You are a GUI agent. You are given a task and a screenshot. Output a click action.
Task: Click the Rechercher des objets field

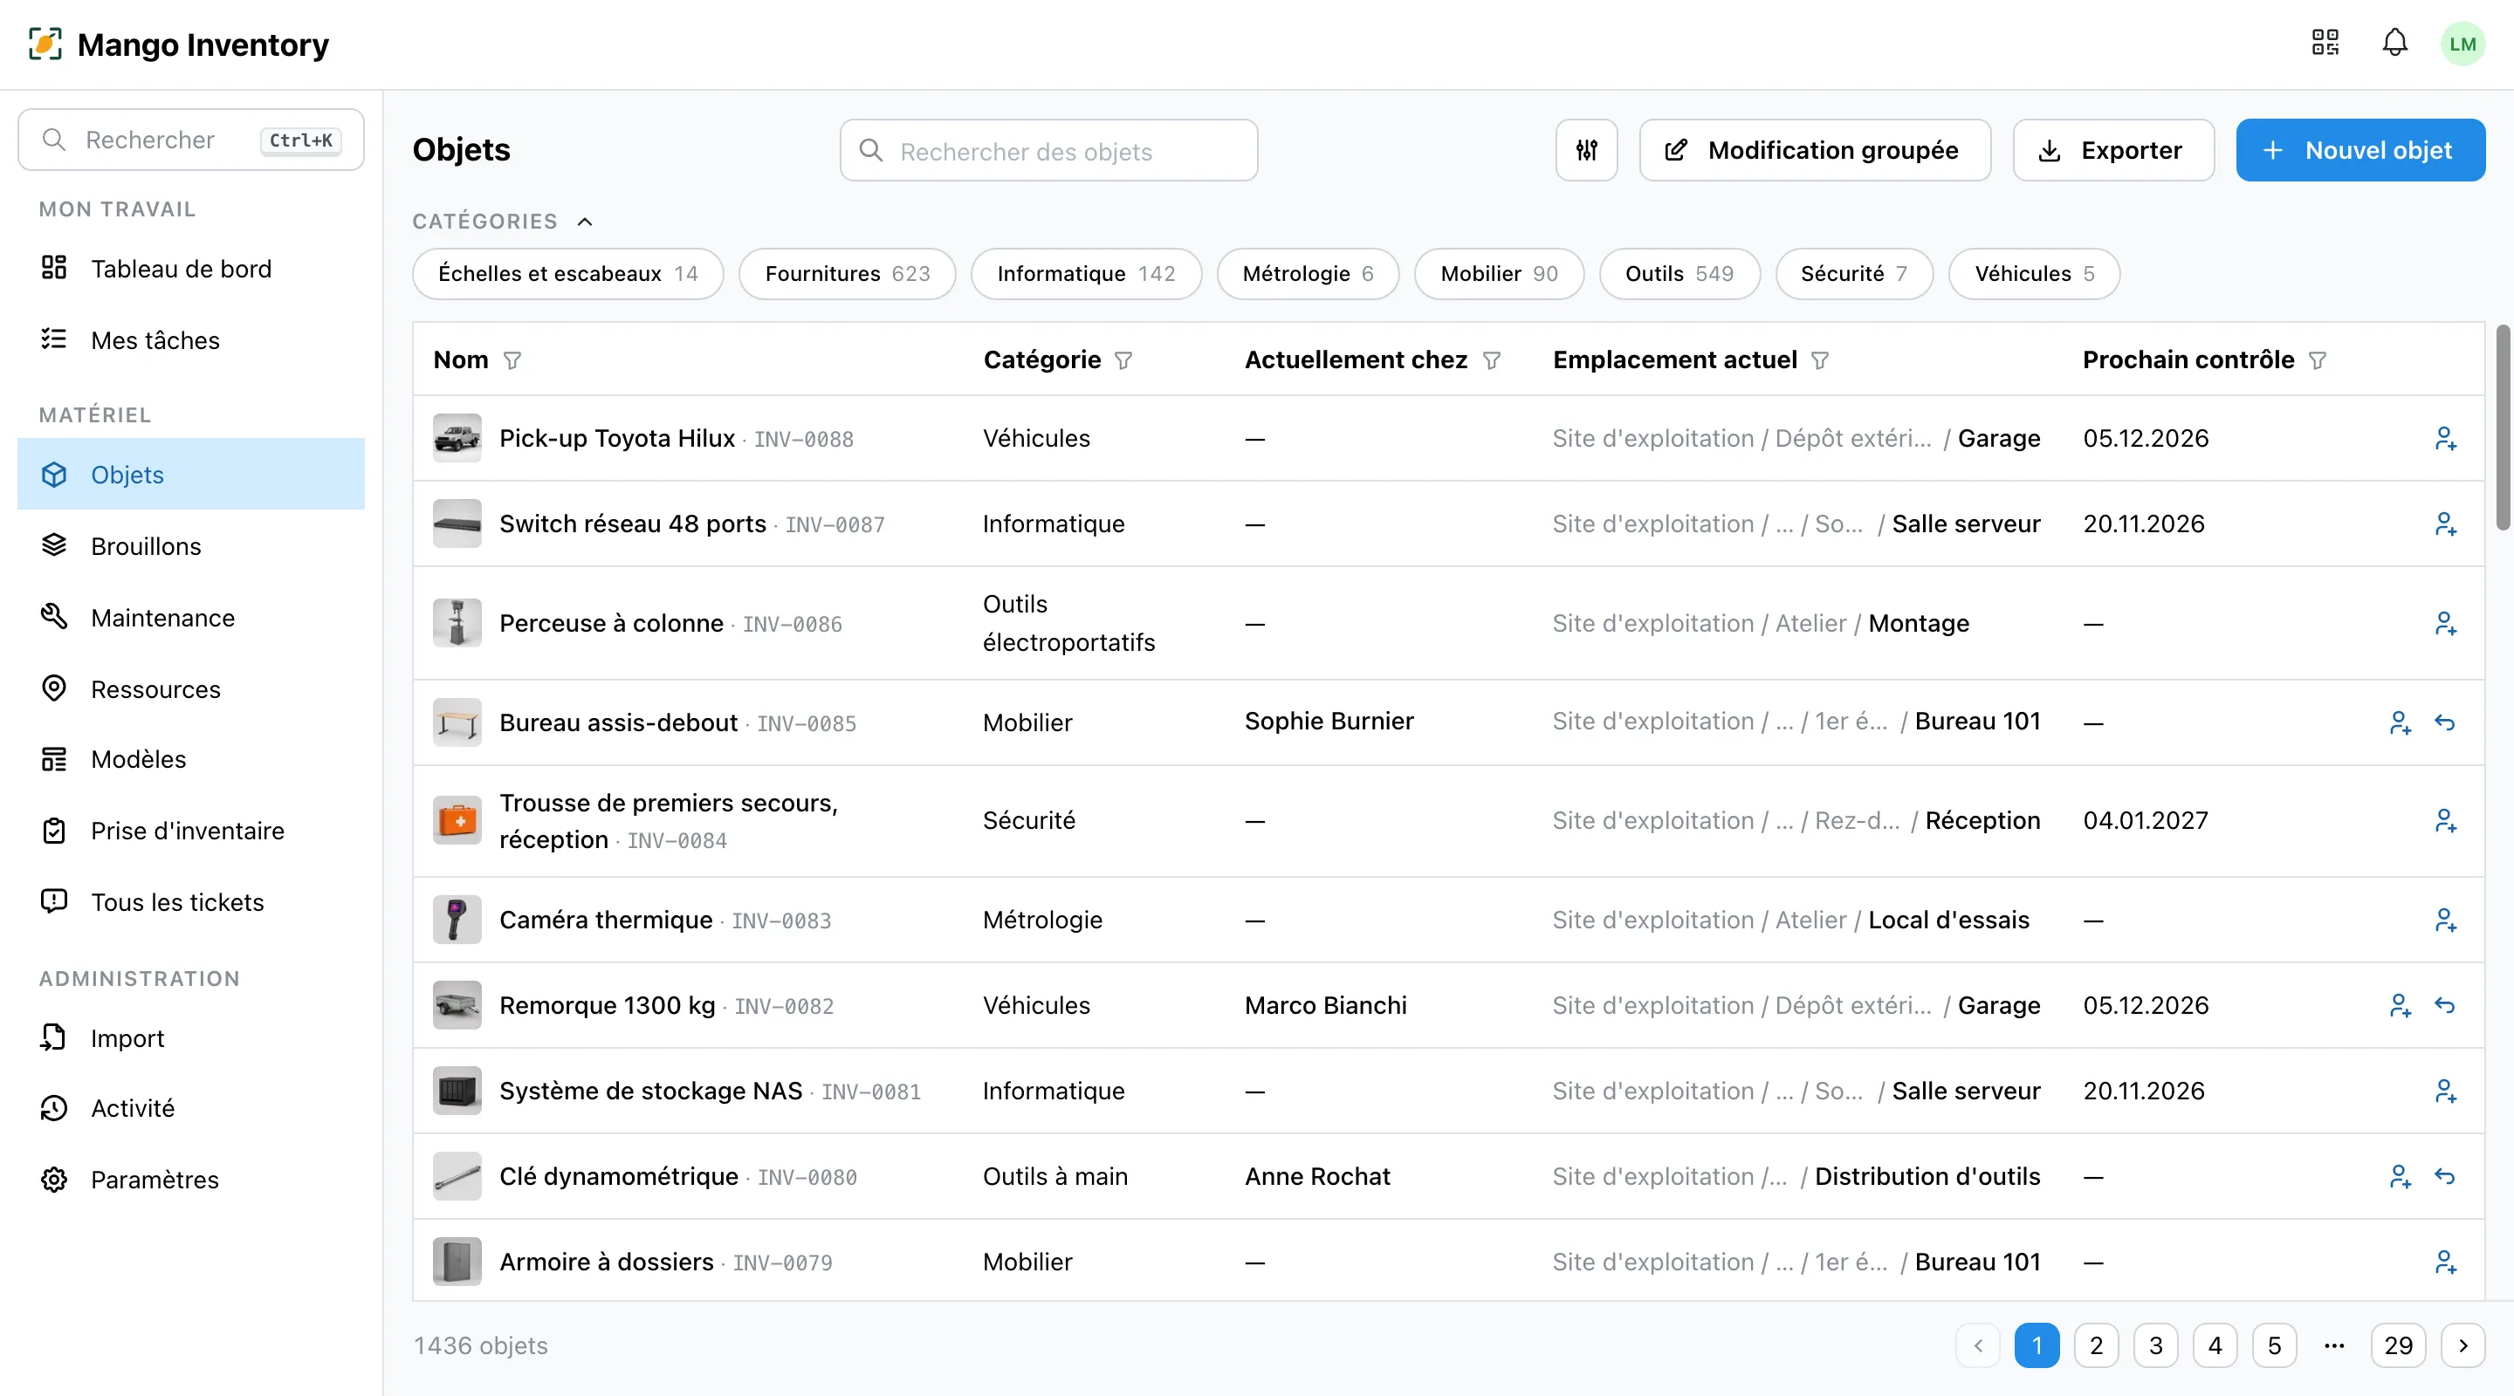click(x=1048, y=150)
